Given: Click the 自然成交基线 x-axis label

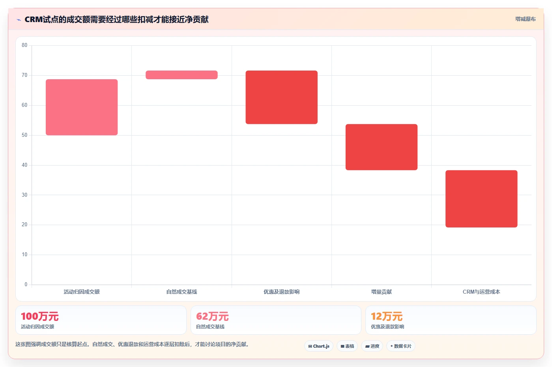Looking at the screenshot, I should 182,292.
